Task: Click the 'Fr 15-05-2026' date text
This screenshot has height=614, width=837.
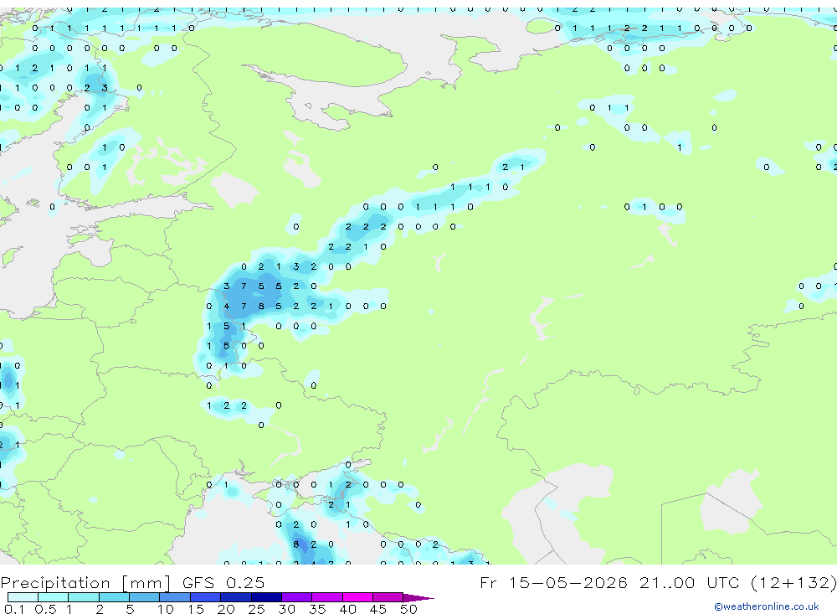Action: click(553, 582)
